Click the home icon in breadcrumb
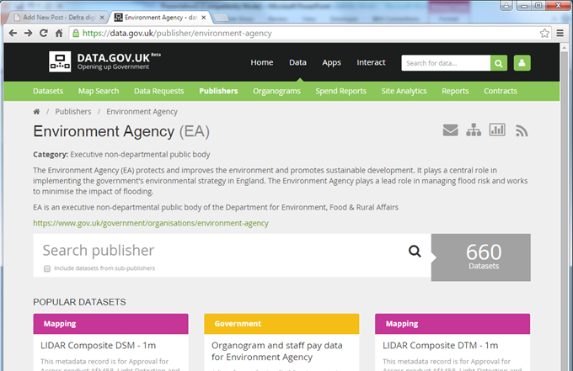 point(37,111)
